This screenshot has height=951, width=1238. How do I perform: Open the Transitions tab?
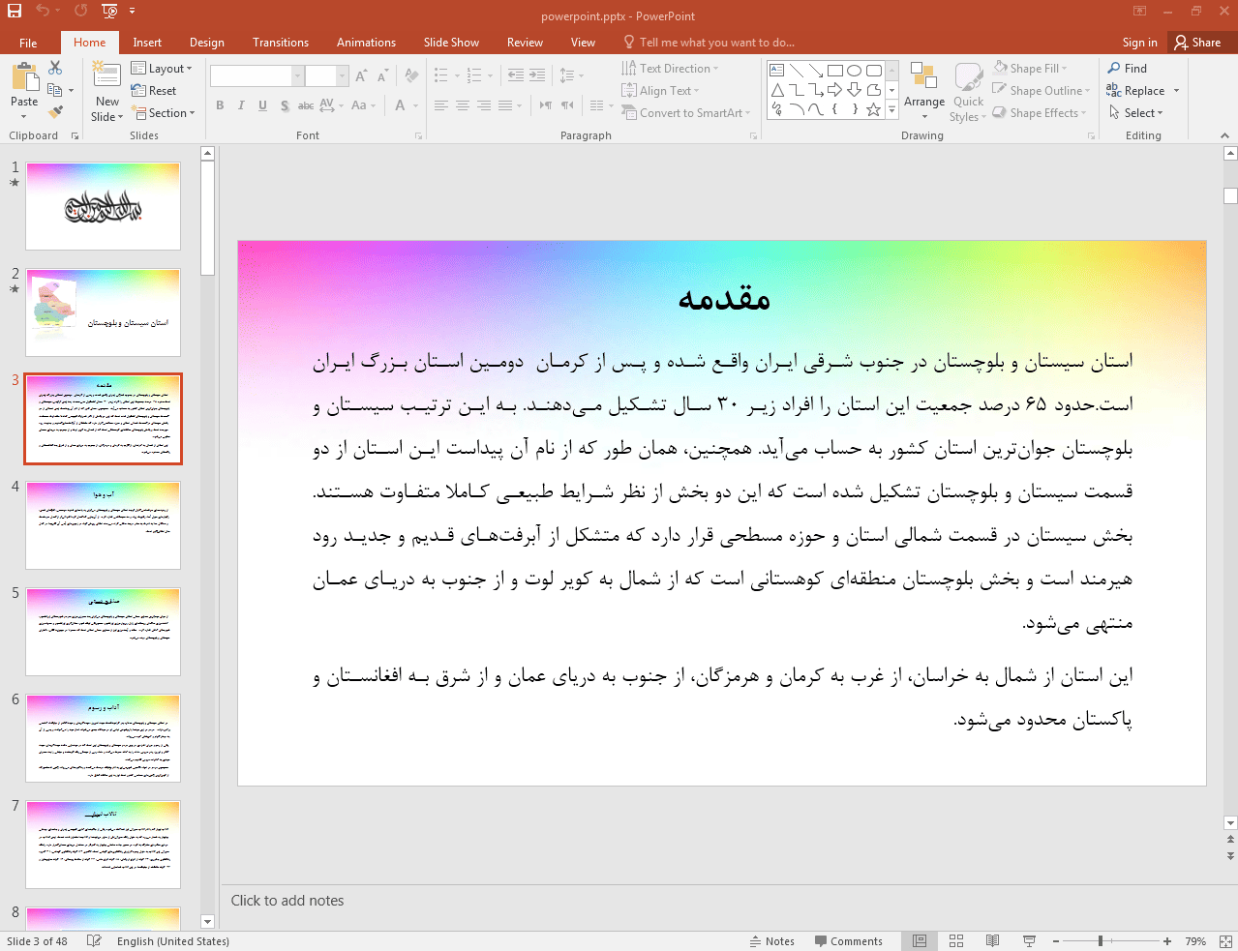(x=281, y=43)
